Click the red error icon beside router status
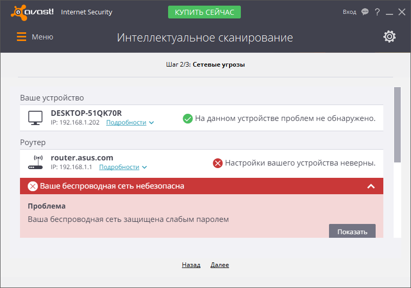 point(217,163)
